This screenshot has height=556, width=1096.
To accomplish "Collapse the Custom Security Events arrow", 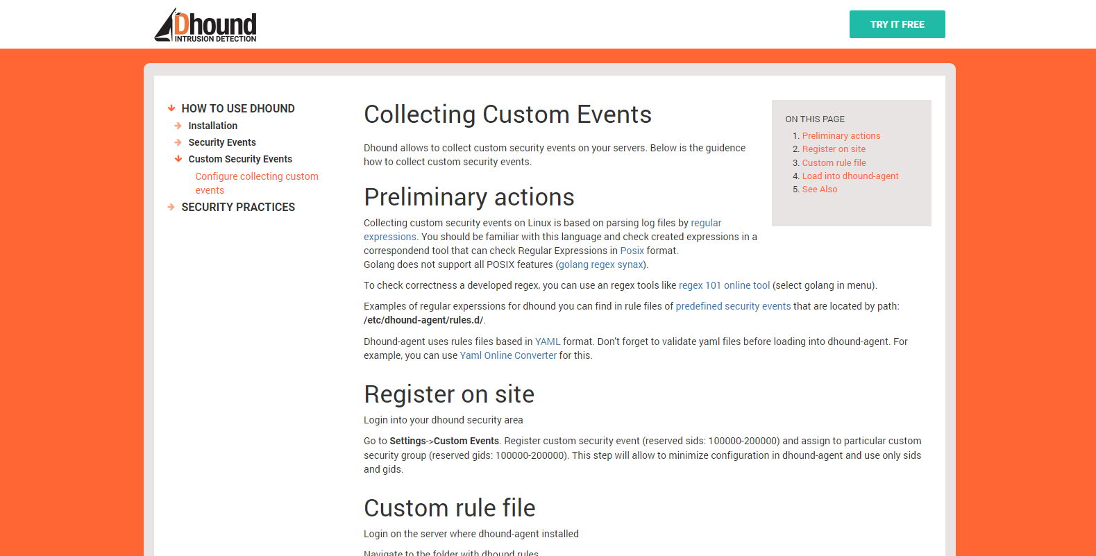I will [x=178, y=159].
